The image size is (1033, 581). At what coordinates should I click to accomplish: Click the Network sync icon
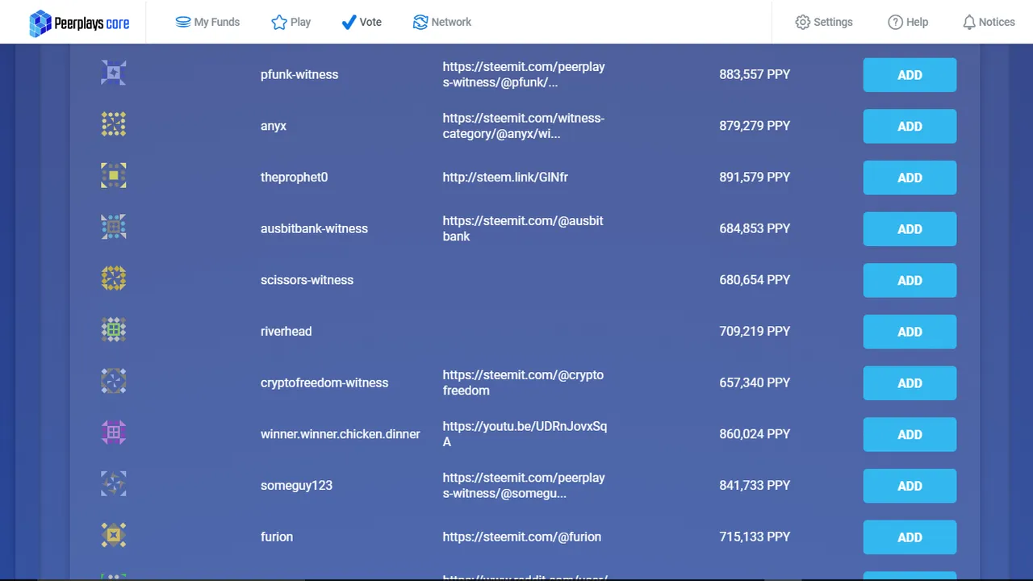point(420,22)
